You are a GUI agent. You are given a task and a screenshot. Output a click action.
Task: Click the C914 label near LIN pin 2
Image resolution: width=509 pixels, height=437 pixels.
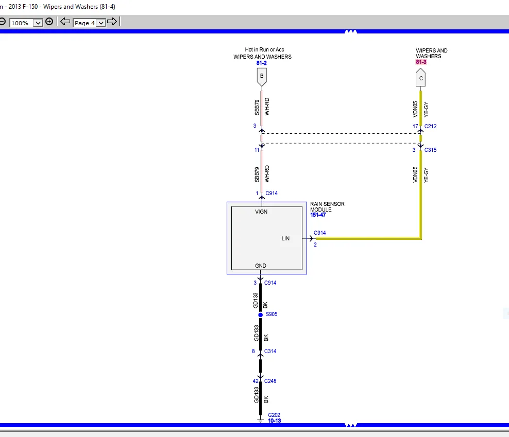click(x=320, y=233)
